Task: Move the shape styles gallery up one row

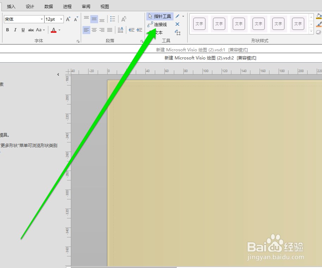Action: [311, 17]
